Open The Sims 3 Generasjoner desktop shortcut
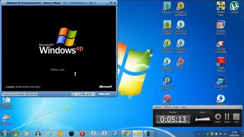Screen dimensions: 244x137 tap(180, 9)
